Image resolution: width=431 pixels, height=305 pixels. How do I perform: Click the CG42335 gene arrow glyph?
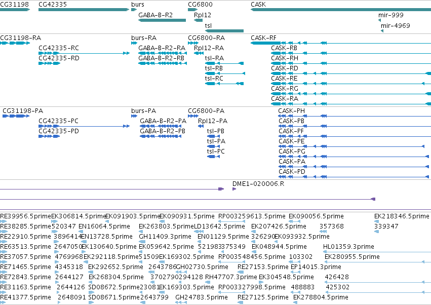pos(84,10)
